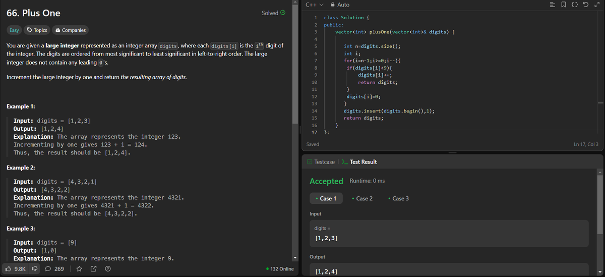Click the share external-link icon
Image resolution: width=605 pixels, height=277 pixels.
pos(94,269)
